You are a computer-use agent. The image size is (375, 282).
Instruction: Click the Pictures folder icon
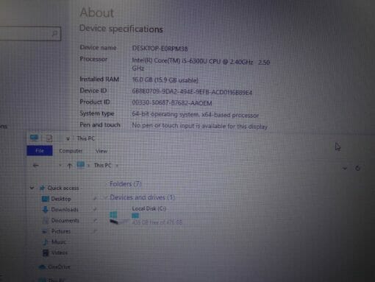point(45,231)
